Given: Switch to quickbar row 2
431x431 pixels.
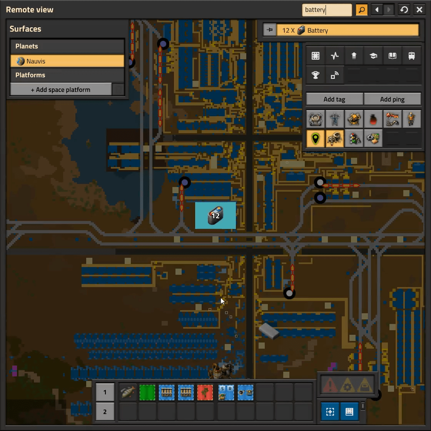Looking at the screenshot, I should [x=105, y=412].
